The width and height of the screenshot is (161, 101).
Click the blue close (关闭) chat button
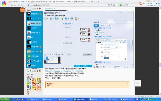coord(78,66)
